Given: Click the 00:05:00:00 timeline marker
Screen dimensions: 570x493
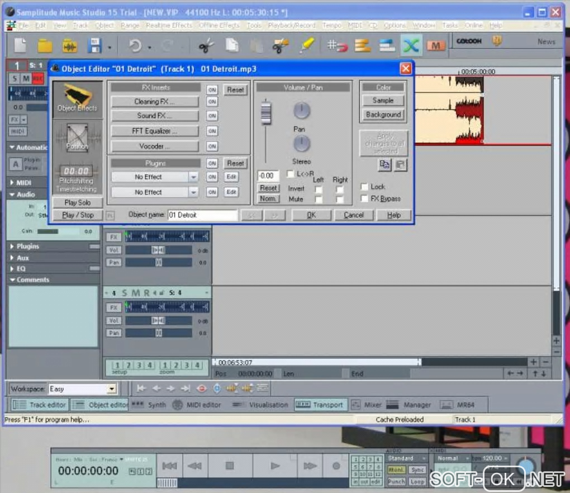Looking at the screenshot, I should (477, 72).
